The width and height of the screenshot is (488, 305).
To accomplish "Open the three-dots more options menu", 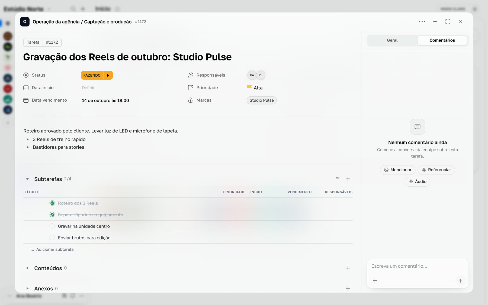I will click(x=422, y=22).
